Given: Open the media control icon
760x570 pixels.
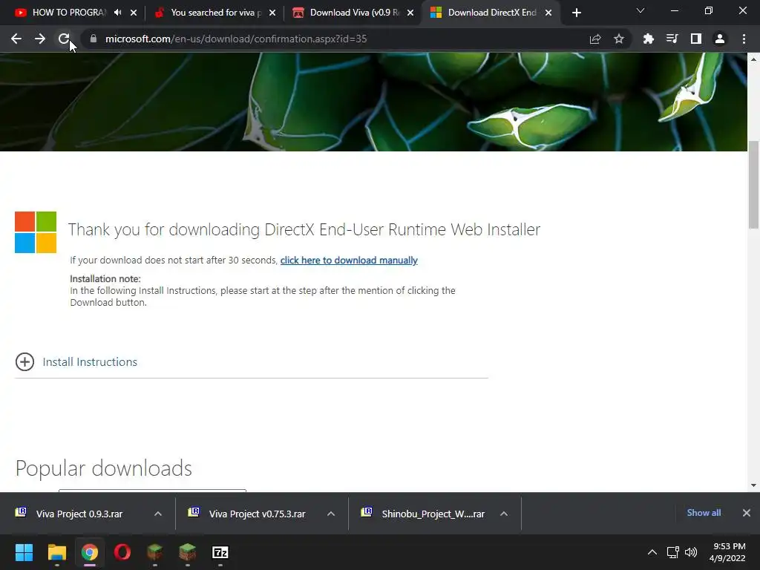Looking at the screenshot, I should point(672,39).
